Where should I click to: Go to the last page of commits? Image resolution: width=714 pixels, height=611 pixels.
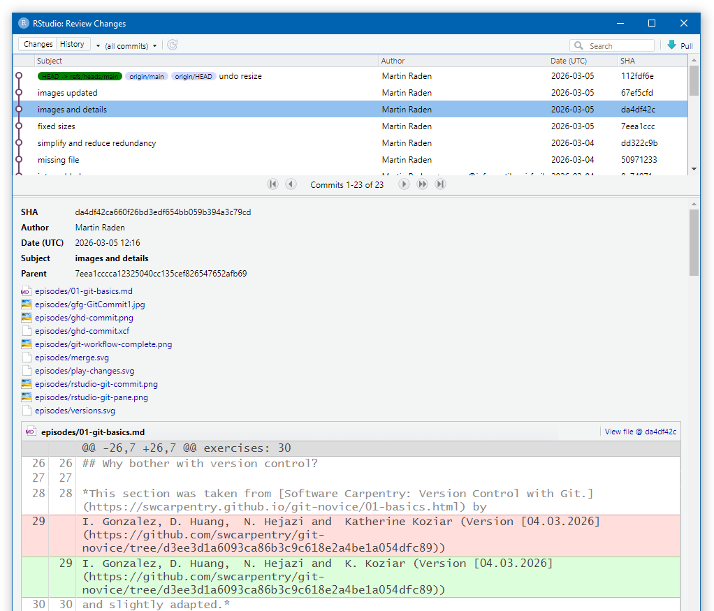(x=440, y=184)
